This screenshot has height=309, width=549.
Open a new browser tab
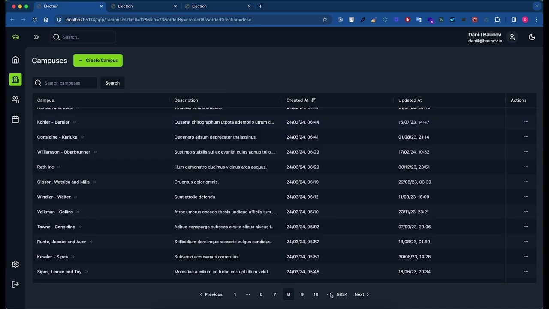260,6
